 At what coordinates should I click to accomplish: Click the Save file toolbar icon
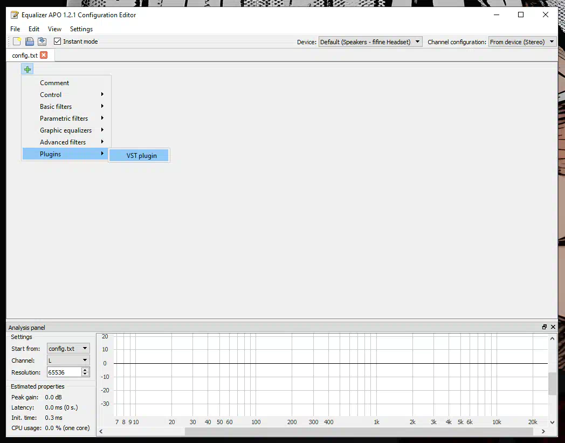[x=30, y=41]
